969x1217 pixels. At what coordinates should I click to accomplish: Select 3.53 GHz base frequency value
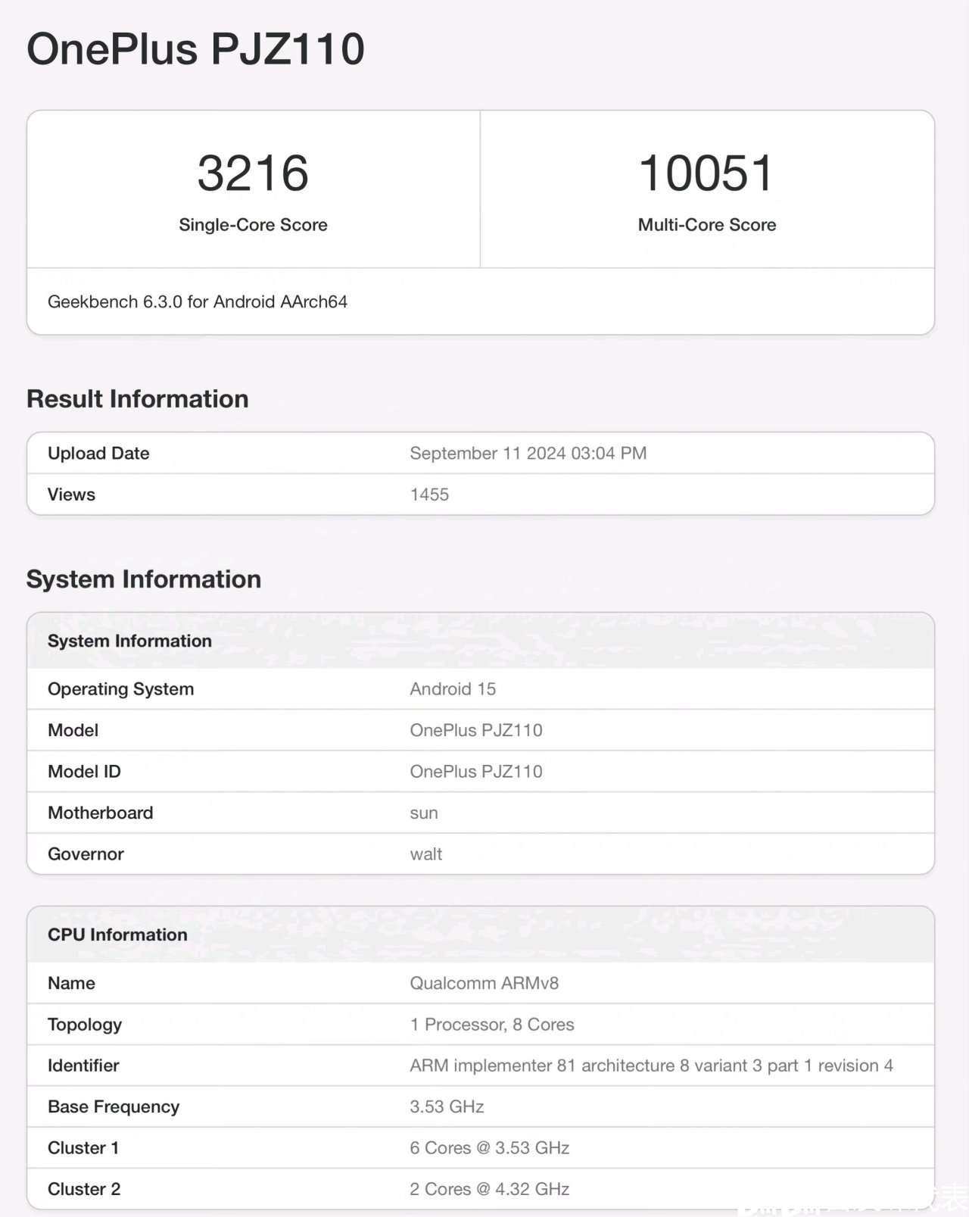447,1106
